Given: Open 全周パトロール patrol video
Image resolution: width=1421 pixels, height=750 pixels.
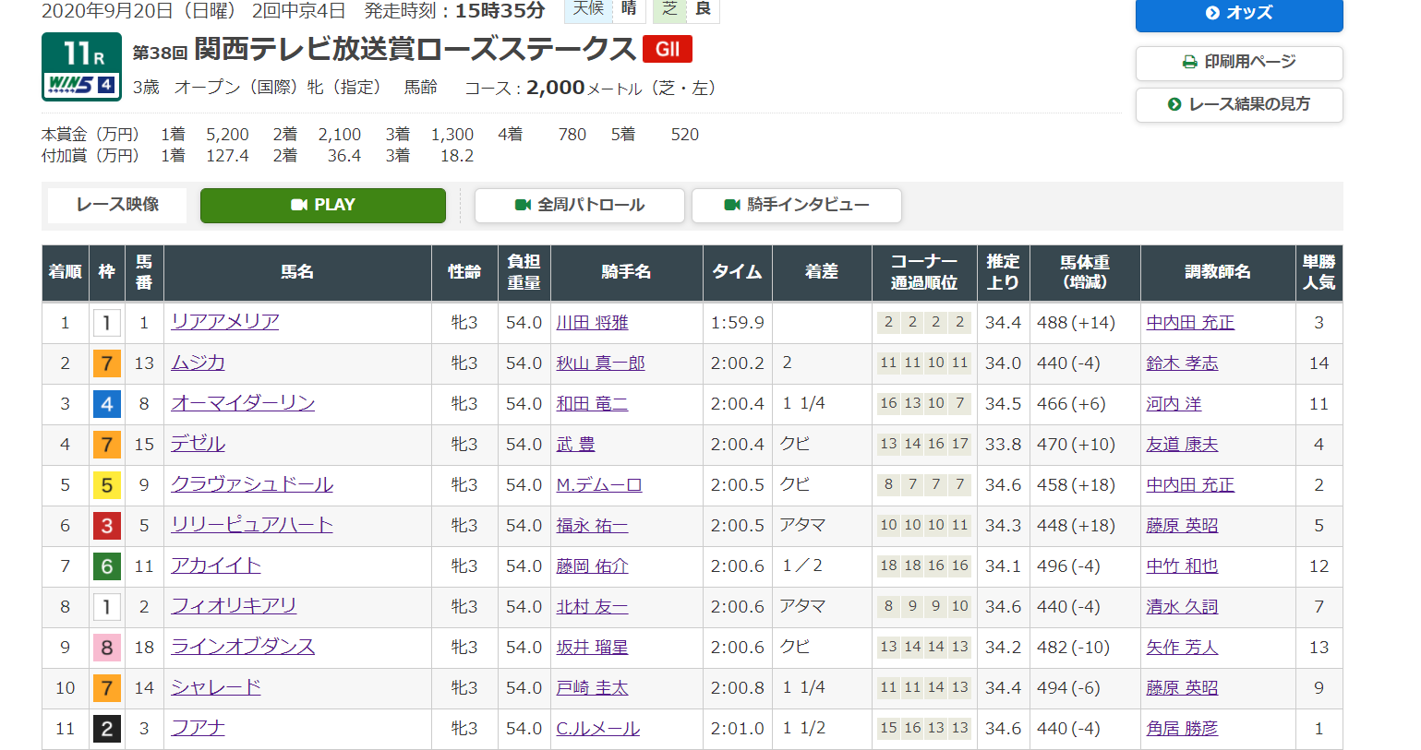Looking at the screenshot, I should pyautogui.click(x=580, y=205).
